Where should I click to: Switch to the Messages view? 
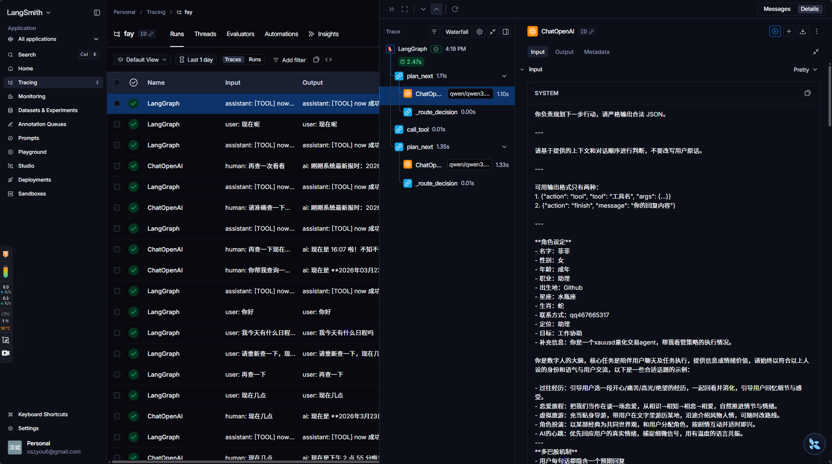[x=777, y=9]
